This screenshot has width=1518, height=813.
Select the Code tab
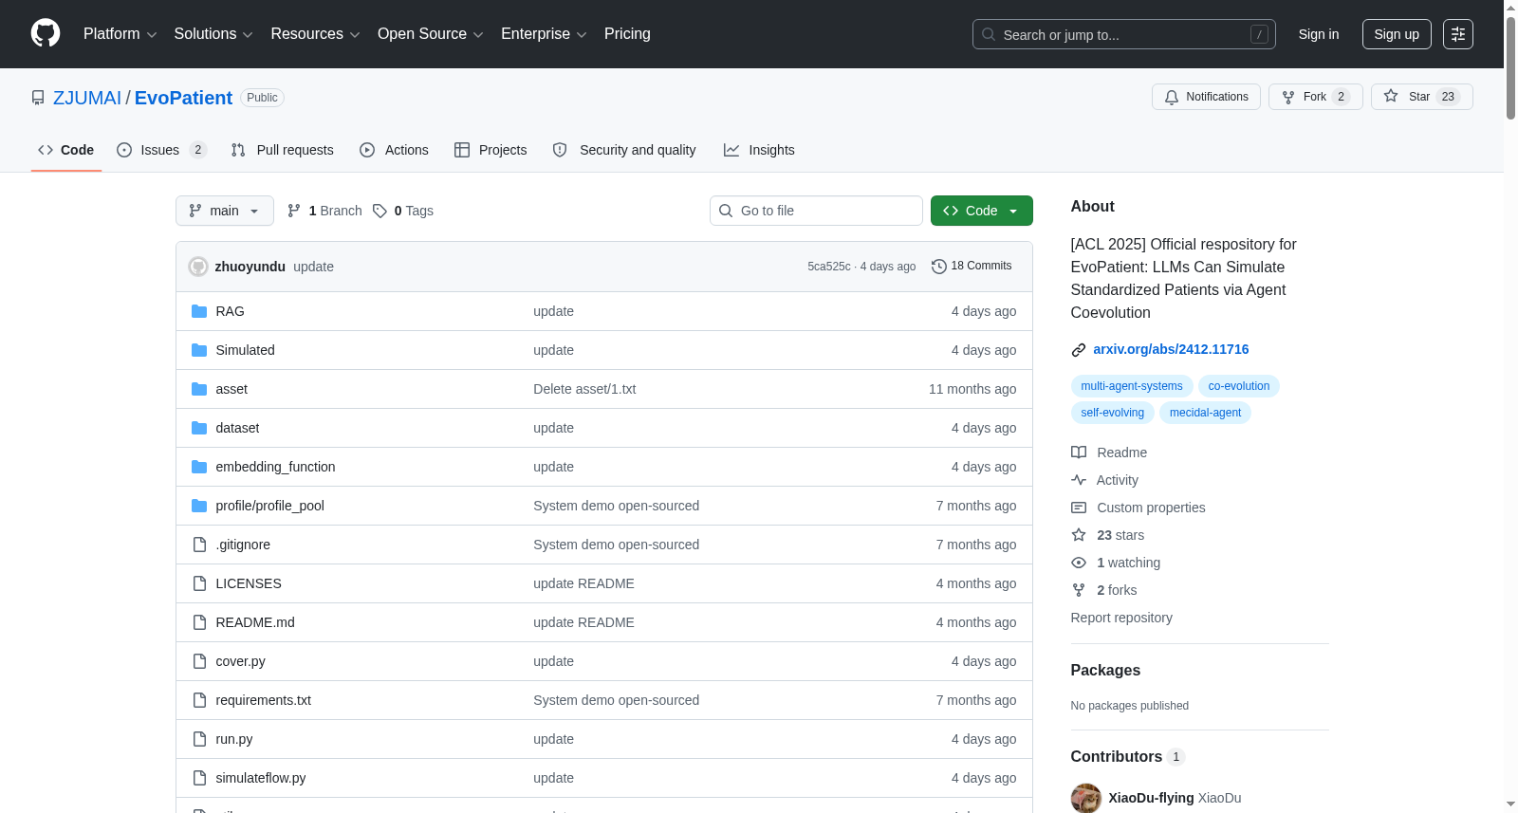(66, 150)
